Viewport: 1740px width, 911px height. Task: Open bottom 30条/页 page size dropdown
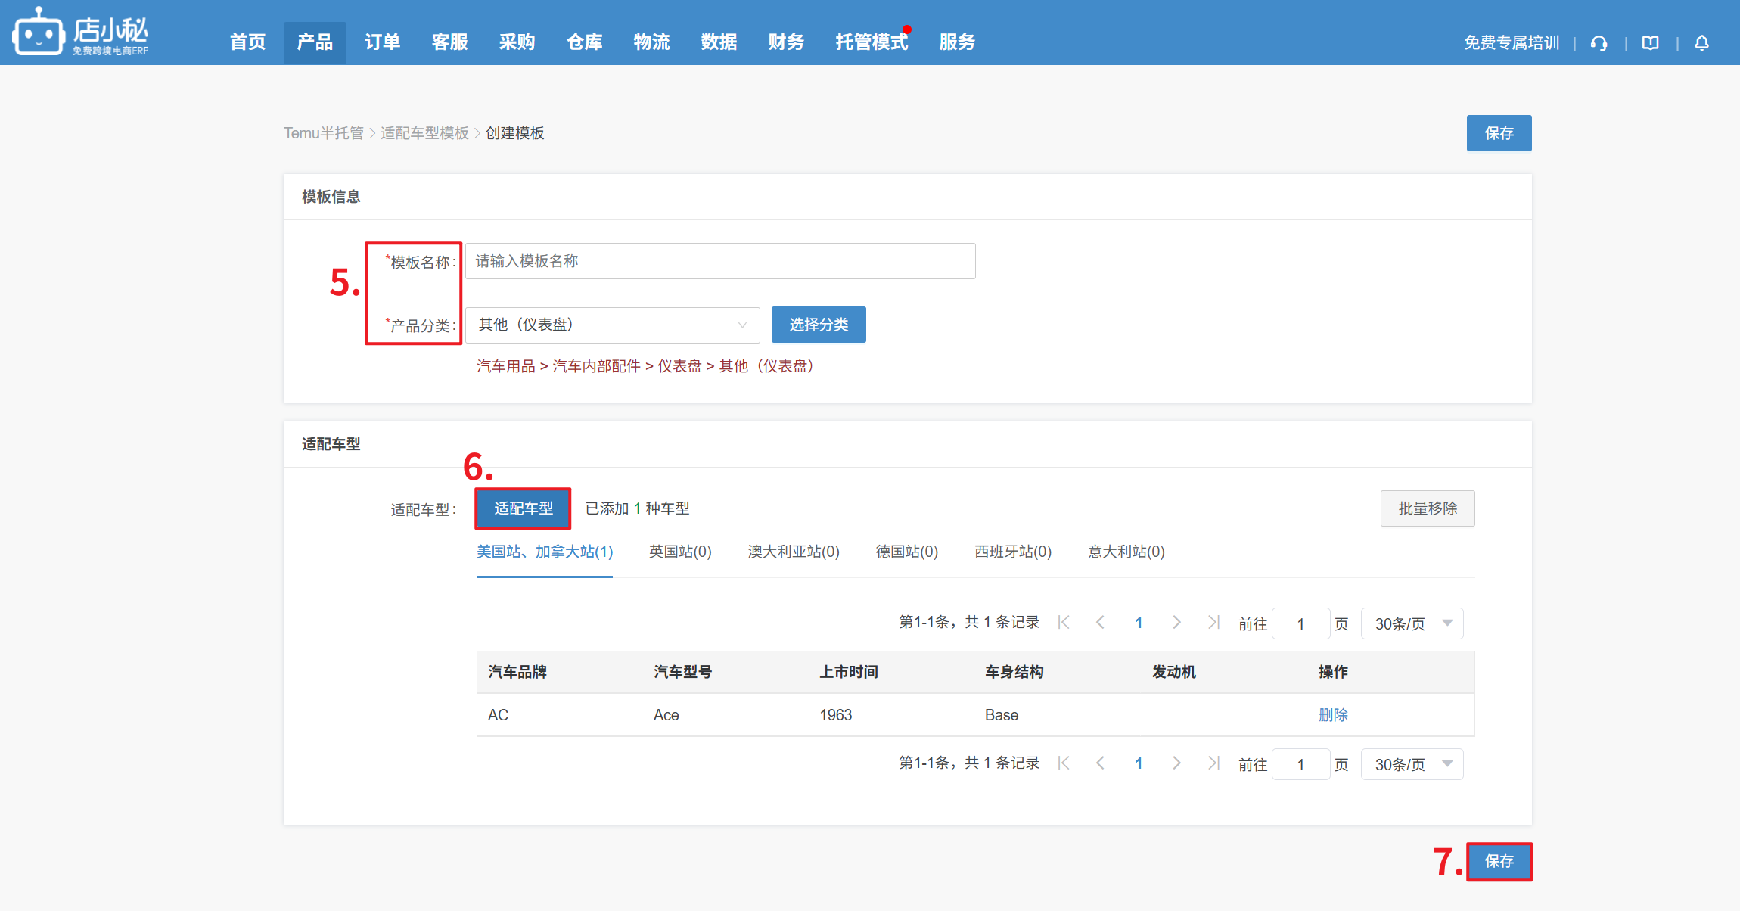(1412, 764)
